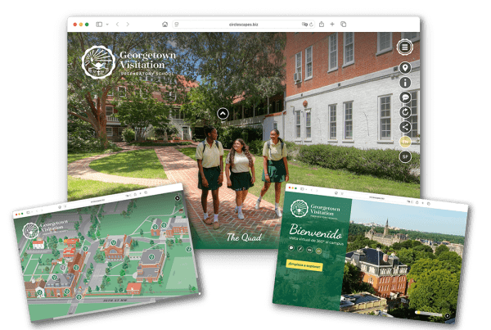491x330 pixels.
Task: Open a new tab with the plus button
Action: click(332, 25)
